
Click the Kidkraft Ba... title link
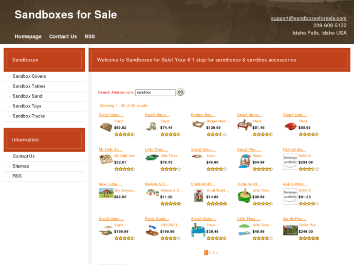click(x=295, y=150)
